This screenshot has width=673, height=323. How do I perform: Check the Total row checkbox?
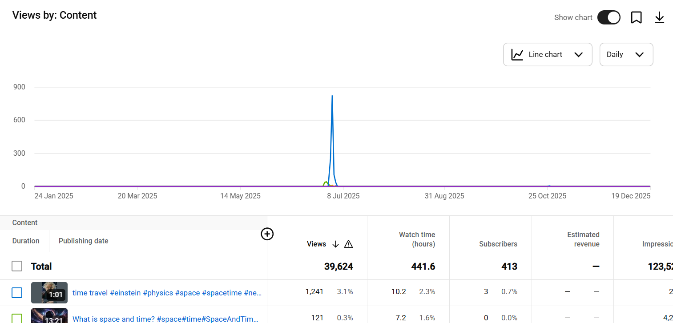point(17,266)
